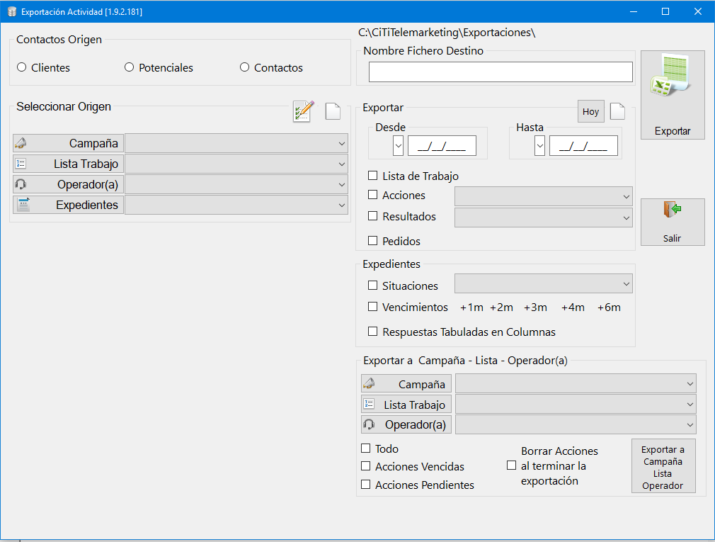Click Exportar a Campaña Lista Operador button
This screenshot has height=542, width=715.
click(x=663, y=465)
